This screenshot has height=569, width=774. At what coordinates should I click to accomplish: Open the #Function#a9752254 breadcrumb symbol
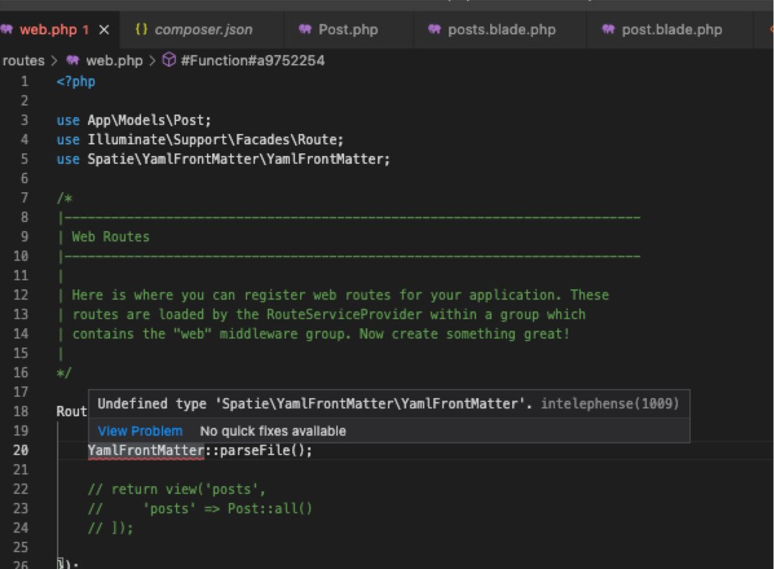(253, 61)
